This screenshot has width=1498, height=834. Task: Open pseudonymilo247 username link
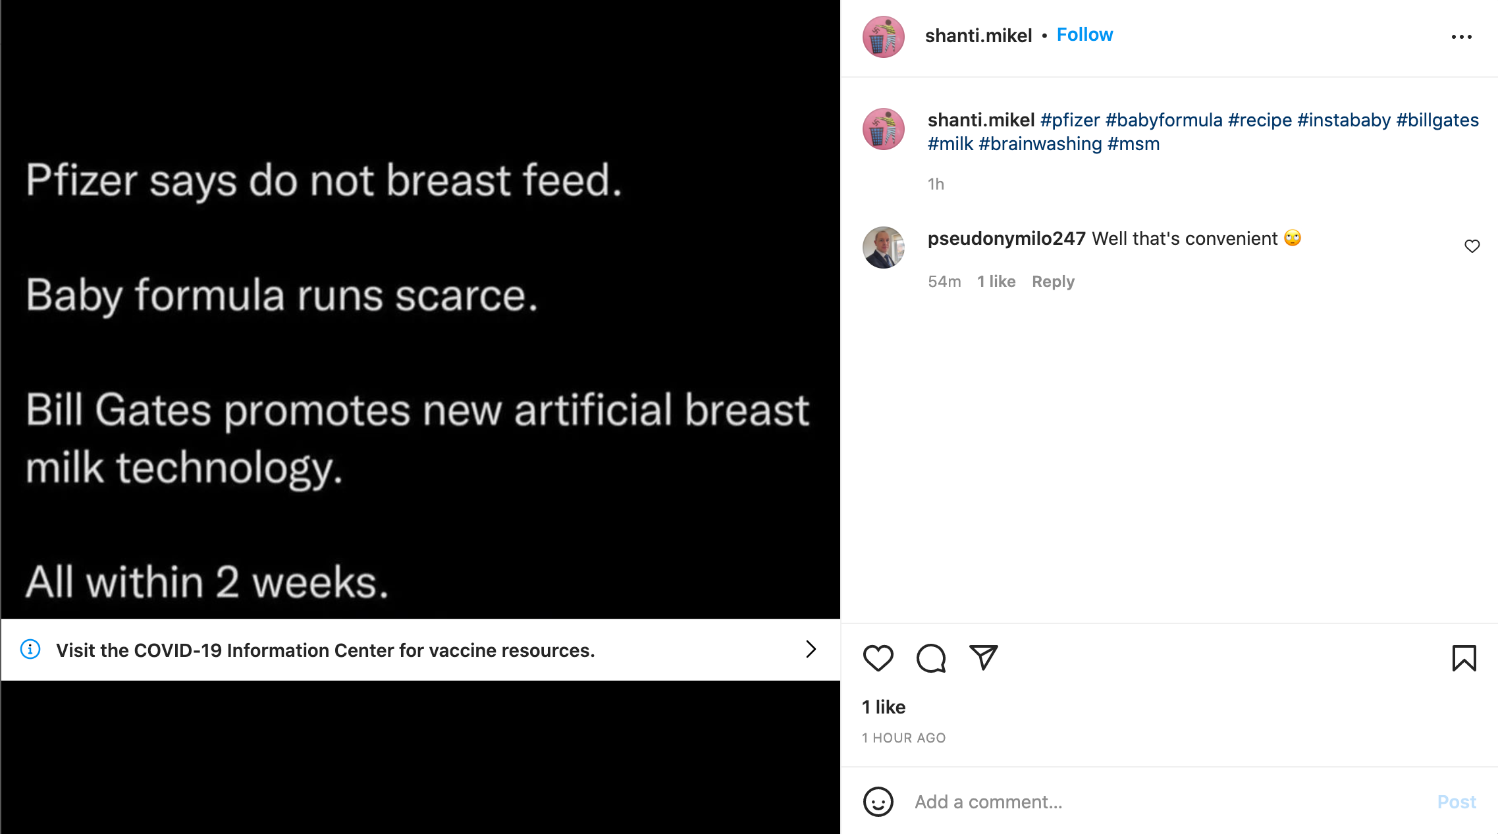point(1006,238)
